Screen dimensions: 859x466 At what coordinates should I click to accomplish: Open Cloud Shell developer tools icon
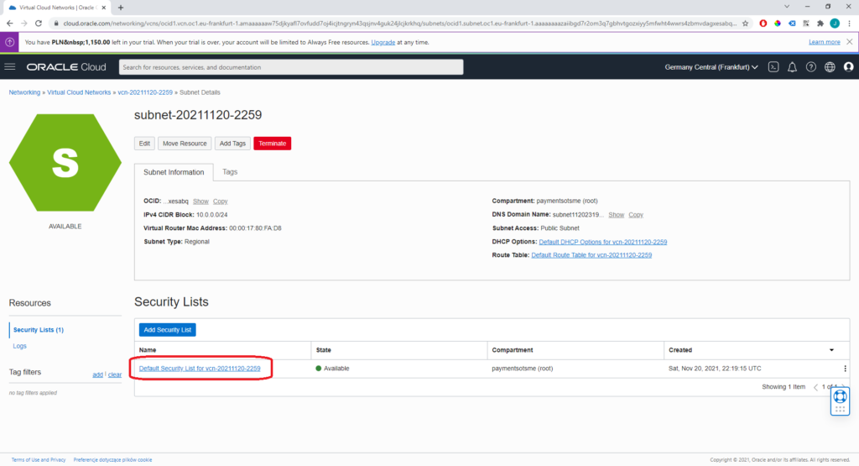(x=773, y=67)
